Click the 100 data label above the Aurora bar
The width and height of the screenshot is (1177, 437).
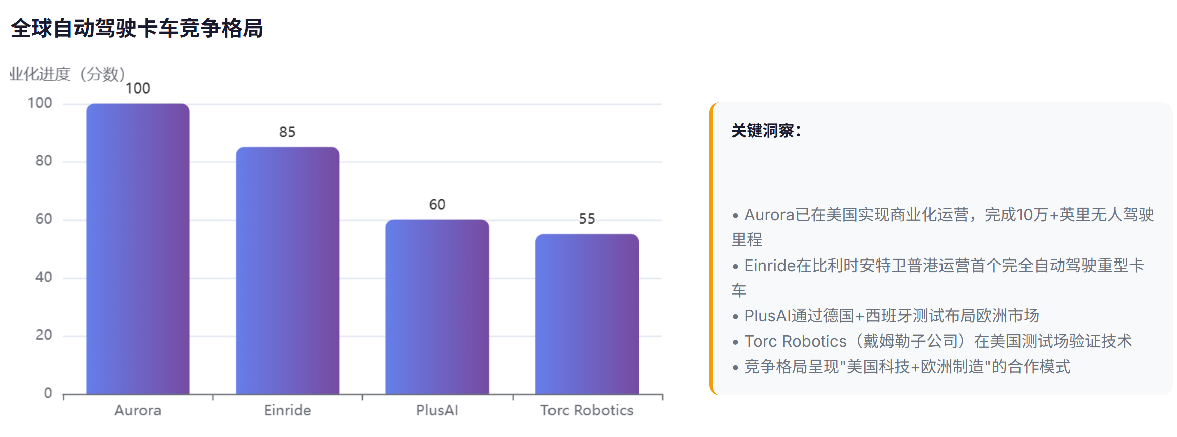[x=138, y=89]
